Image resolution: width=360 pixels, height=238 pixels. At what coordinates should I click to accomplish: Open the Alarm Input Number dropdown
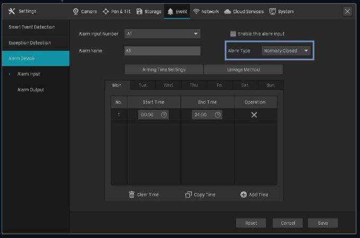(x=162, y=34)
